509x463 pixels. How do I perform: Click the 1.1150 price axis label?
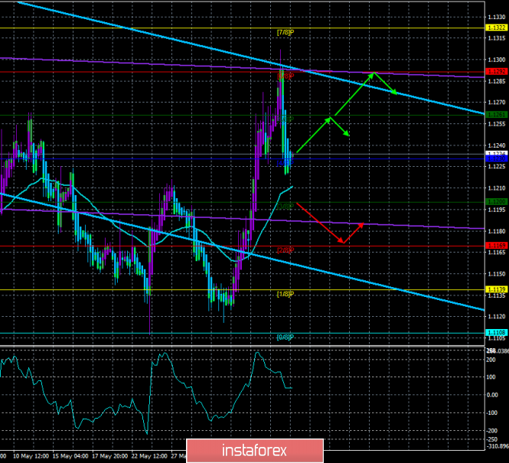tap(495, 273)
